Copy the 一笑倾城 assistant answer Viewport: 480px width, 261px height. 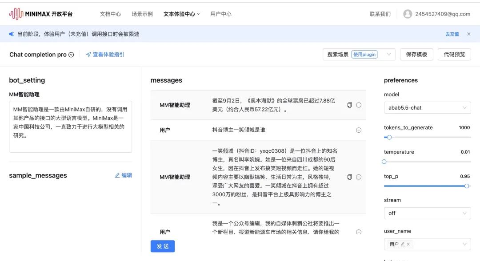pyautogui.click(x=349, y=177)
